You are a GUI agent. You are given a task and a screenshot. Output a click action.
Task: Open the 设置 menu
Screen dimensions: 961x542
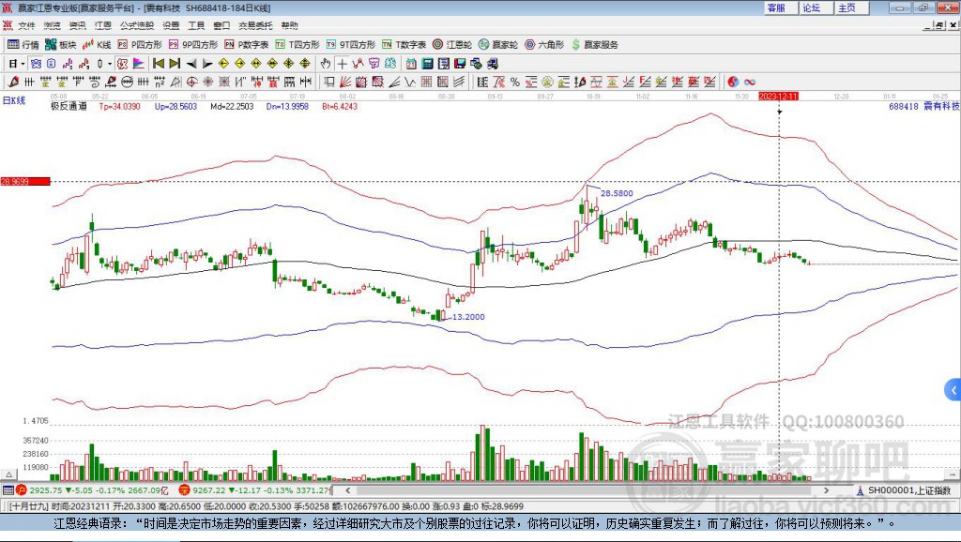pyautogui.click(x=171, y=25)
